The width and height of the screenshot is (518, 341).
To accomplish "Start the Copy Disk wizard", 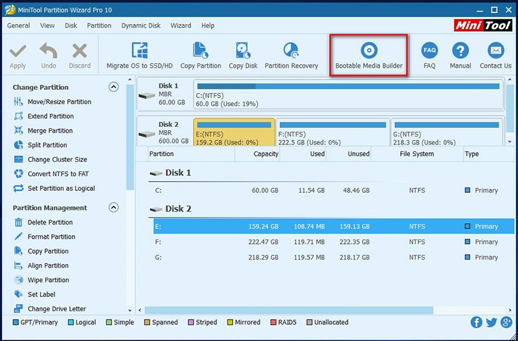I will (243, 56).
